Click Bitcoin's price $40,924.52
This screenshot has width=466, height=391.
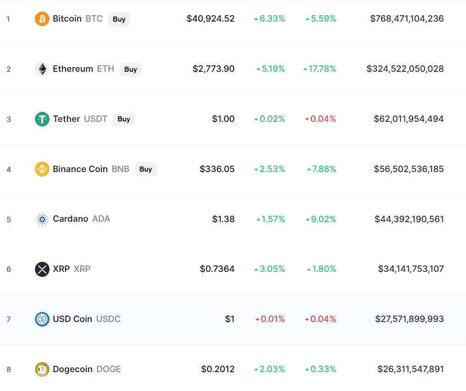tap(210, 19)
